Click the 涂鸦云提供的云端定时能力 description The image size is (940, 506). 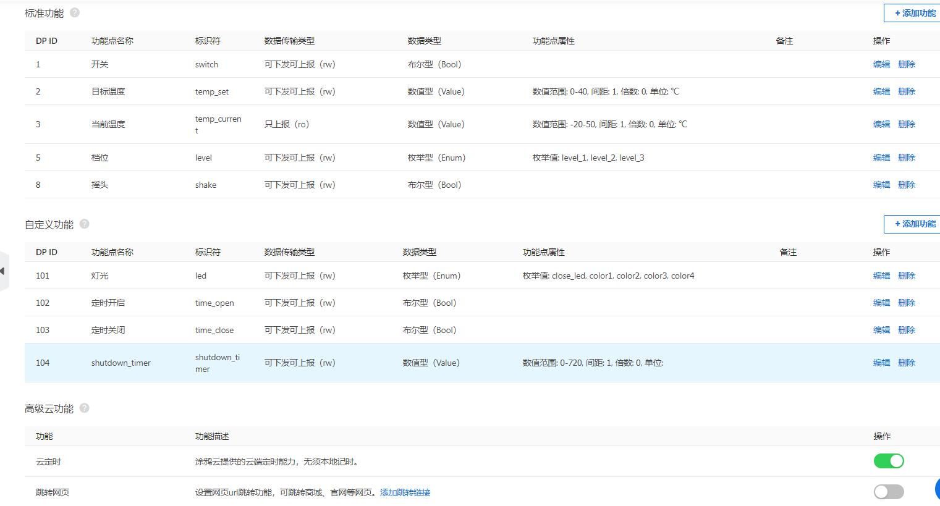tap(277, 462)
